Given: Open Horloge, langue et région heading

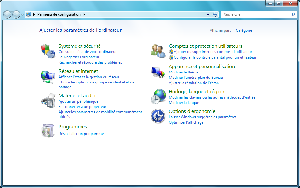Looking at the screenshot, I should tap(196, 92).
